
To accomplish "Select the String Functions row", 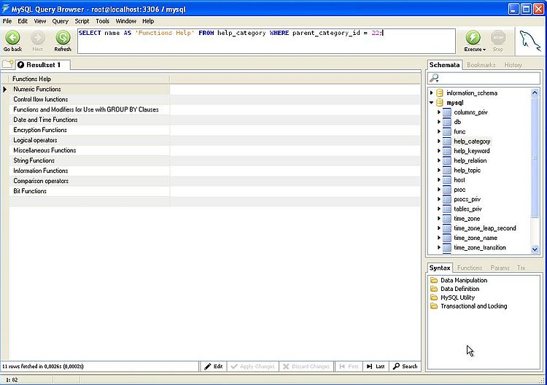I will 89,160.
